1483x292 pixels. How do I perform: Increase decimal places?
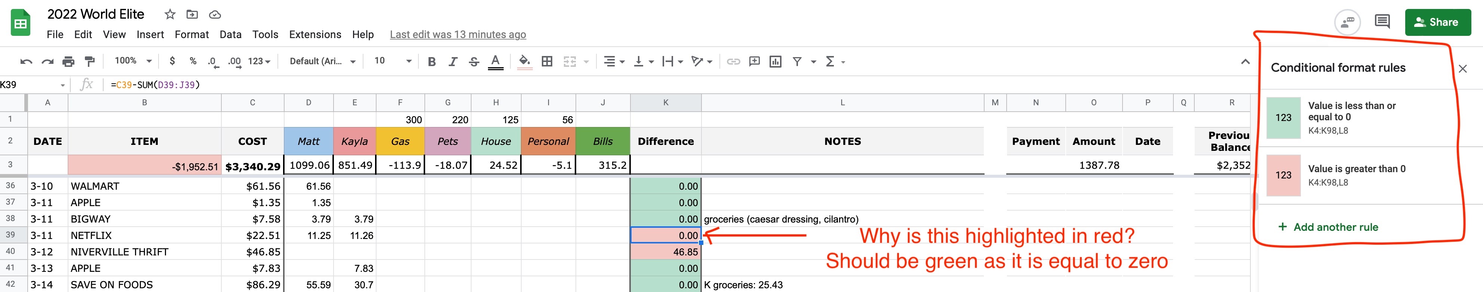click(234, 62)
